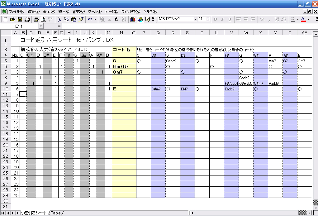
Task: Click the Cut scissors icon
Action: click(59, 19)
